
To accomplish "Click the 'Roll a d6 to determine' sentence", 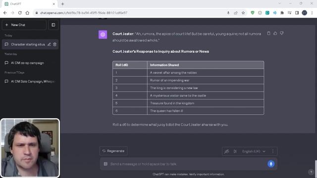I will (x=170, y=125).
